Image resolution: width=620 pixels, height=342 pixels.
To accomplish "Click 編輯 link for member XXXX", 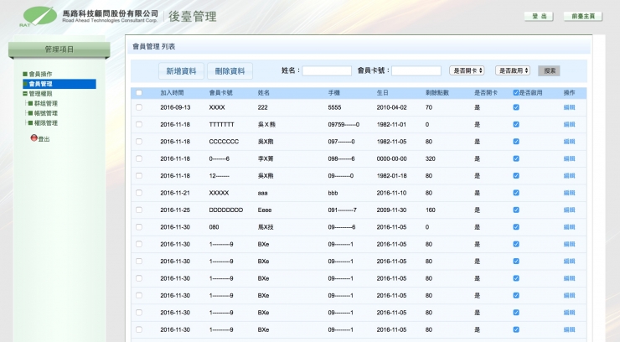I will coord(569,107).
